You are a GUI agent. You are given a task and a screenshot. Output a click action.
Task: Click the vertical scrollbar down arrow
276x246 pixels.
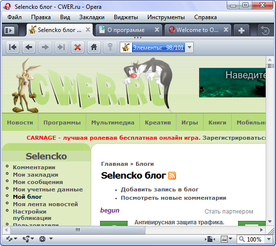pyautogui.click(x=270, y=222)
